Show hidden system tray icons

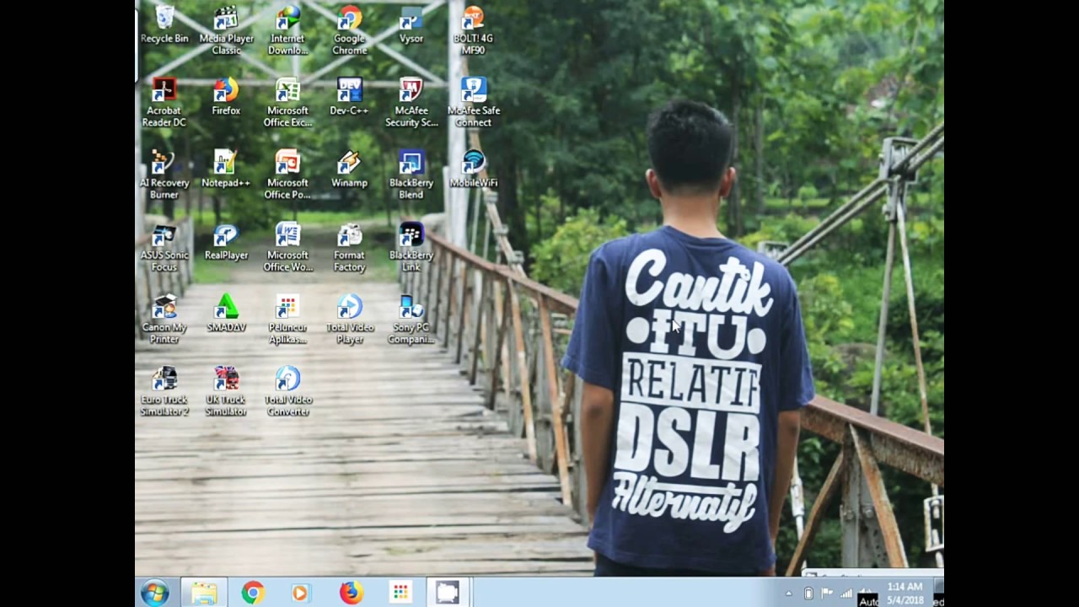[x=789, y=594]
